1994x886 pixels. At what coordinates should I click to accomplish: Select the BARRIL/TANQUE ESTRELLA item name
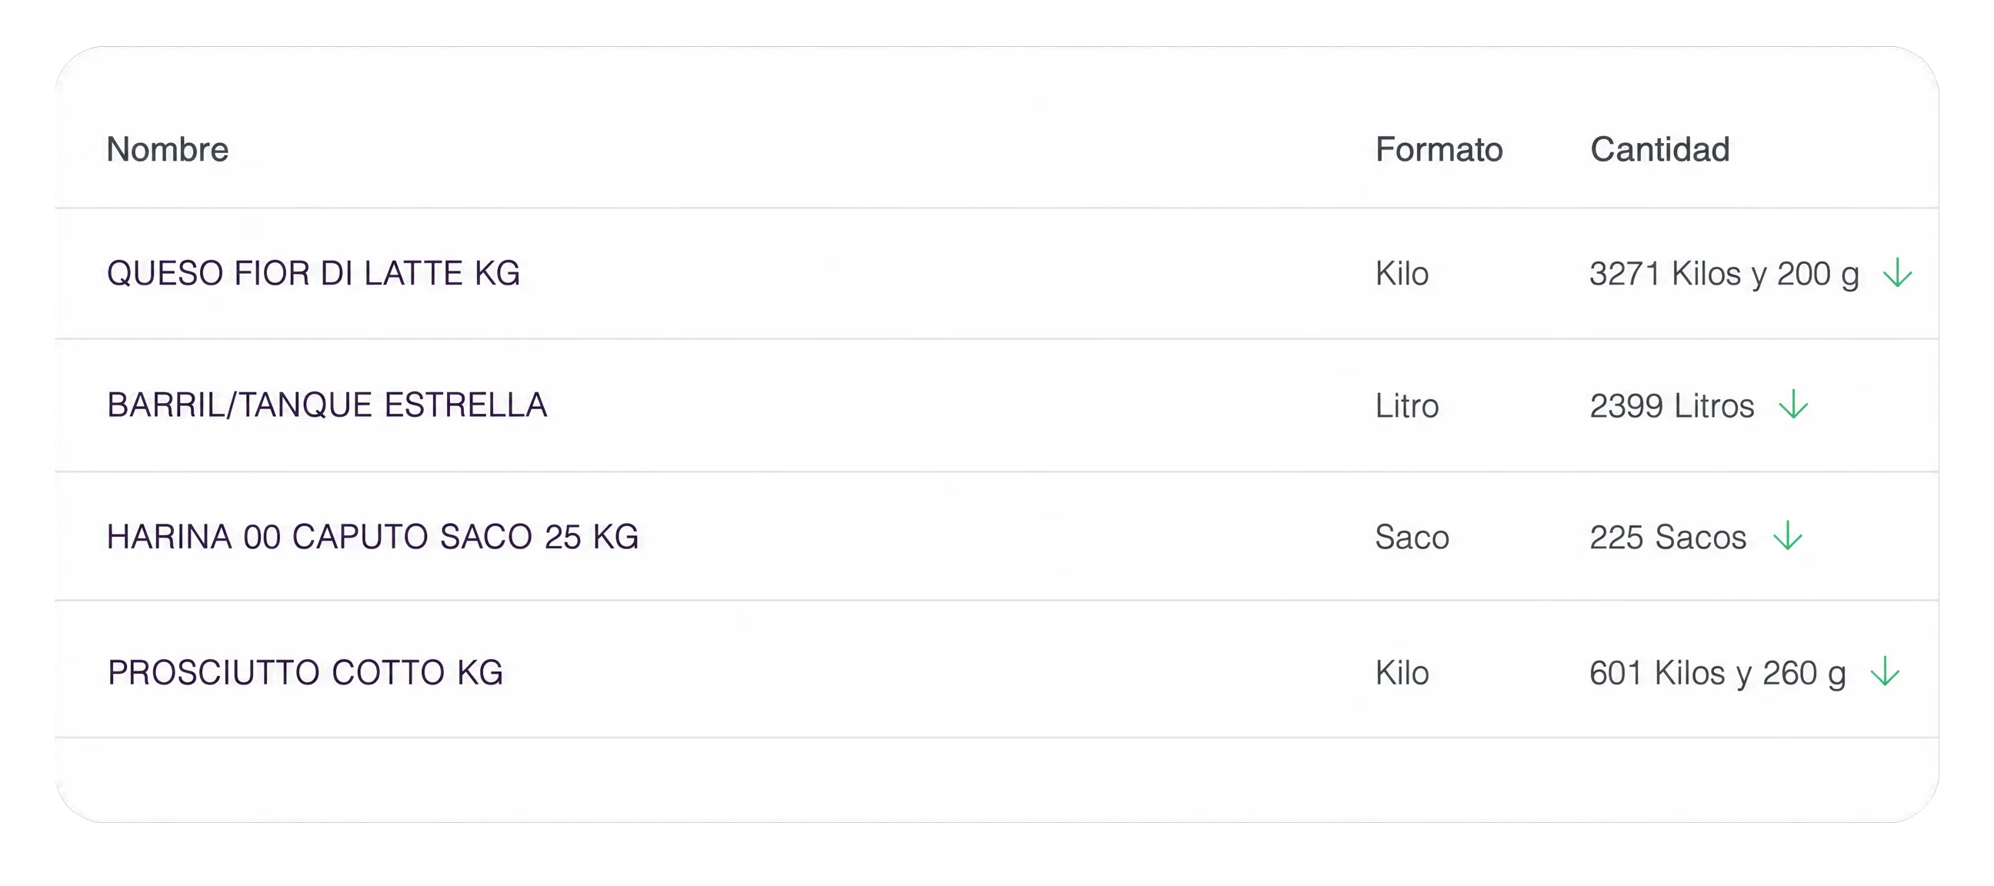pyautogui.click(x=327, y=405)
